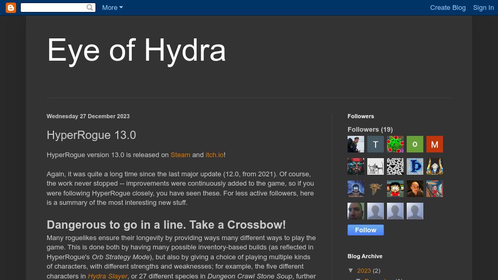Open the Hydra Slayer link
Image resolution: width=498 pixels, height=280 pixels.
point(108,276)
